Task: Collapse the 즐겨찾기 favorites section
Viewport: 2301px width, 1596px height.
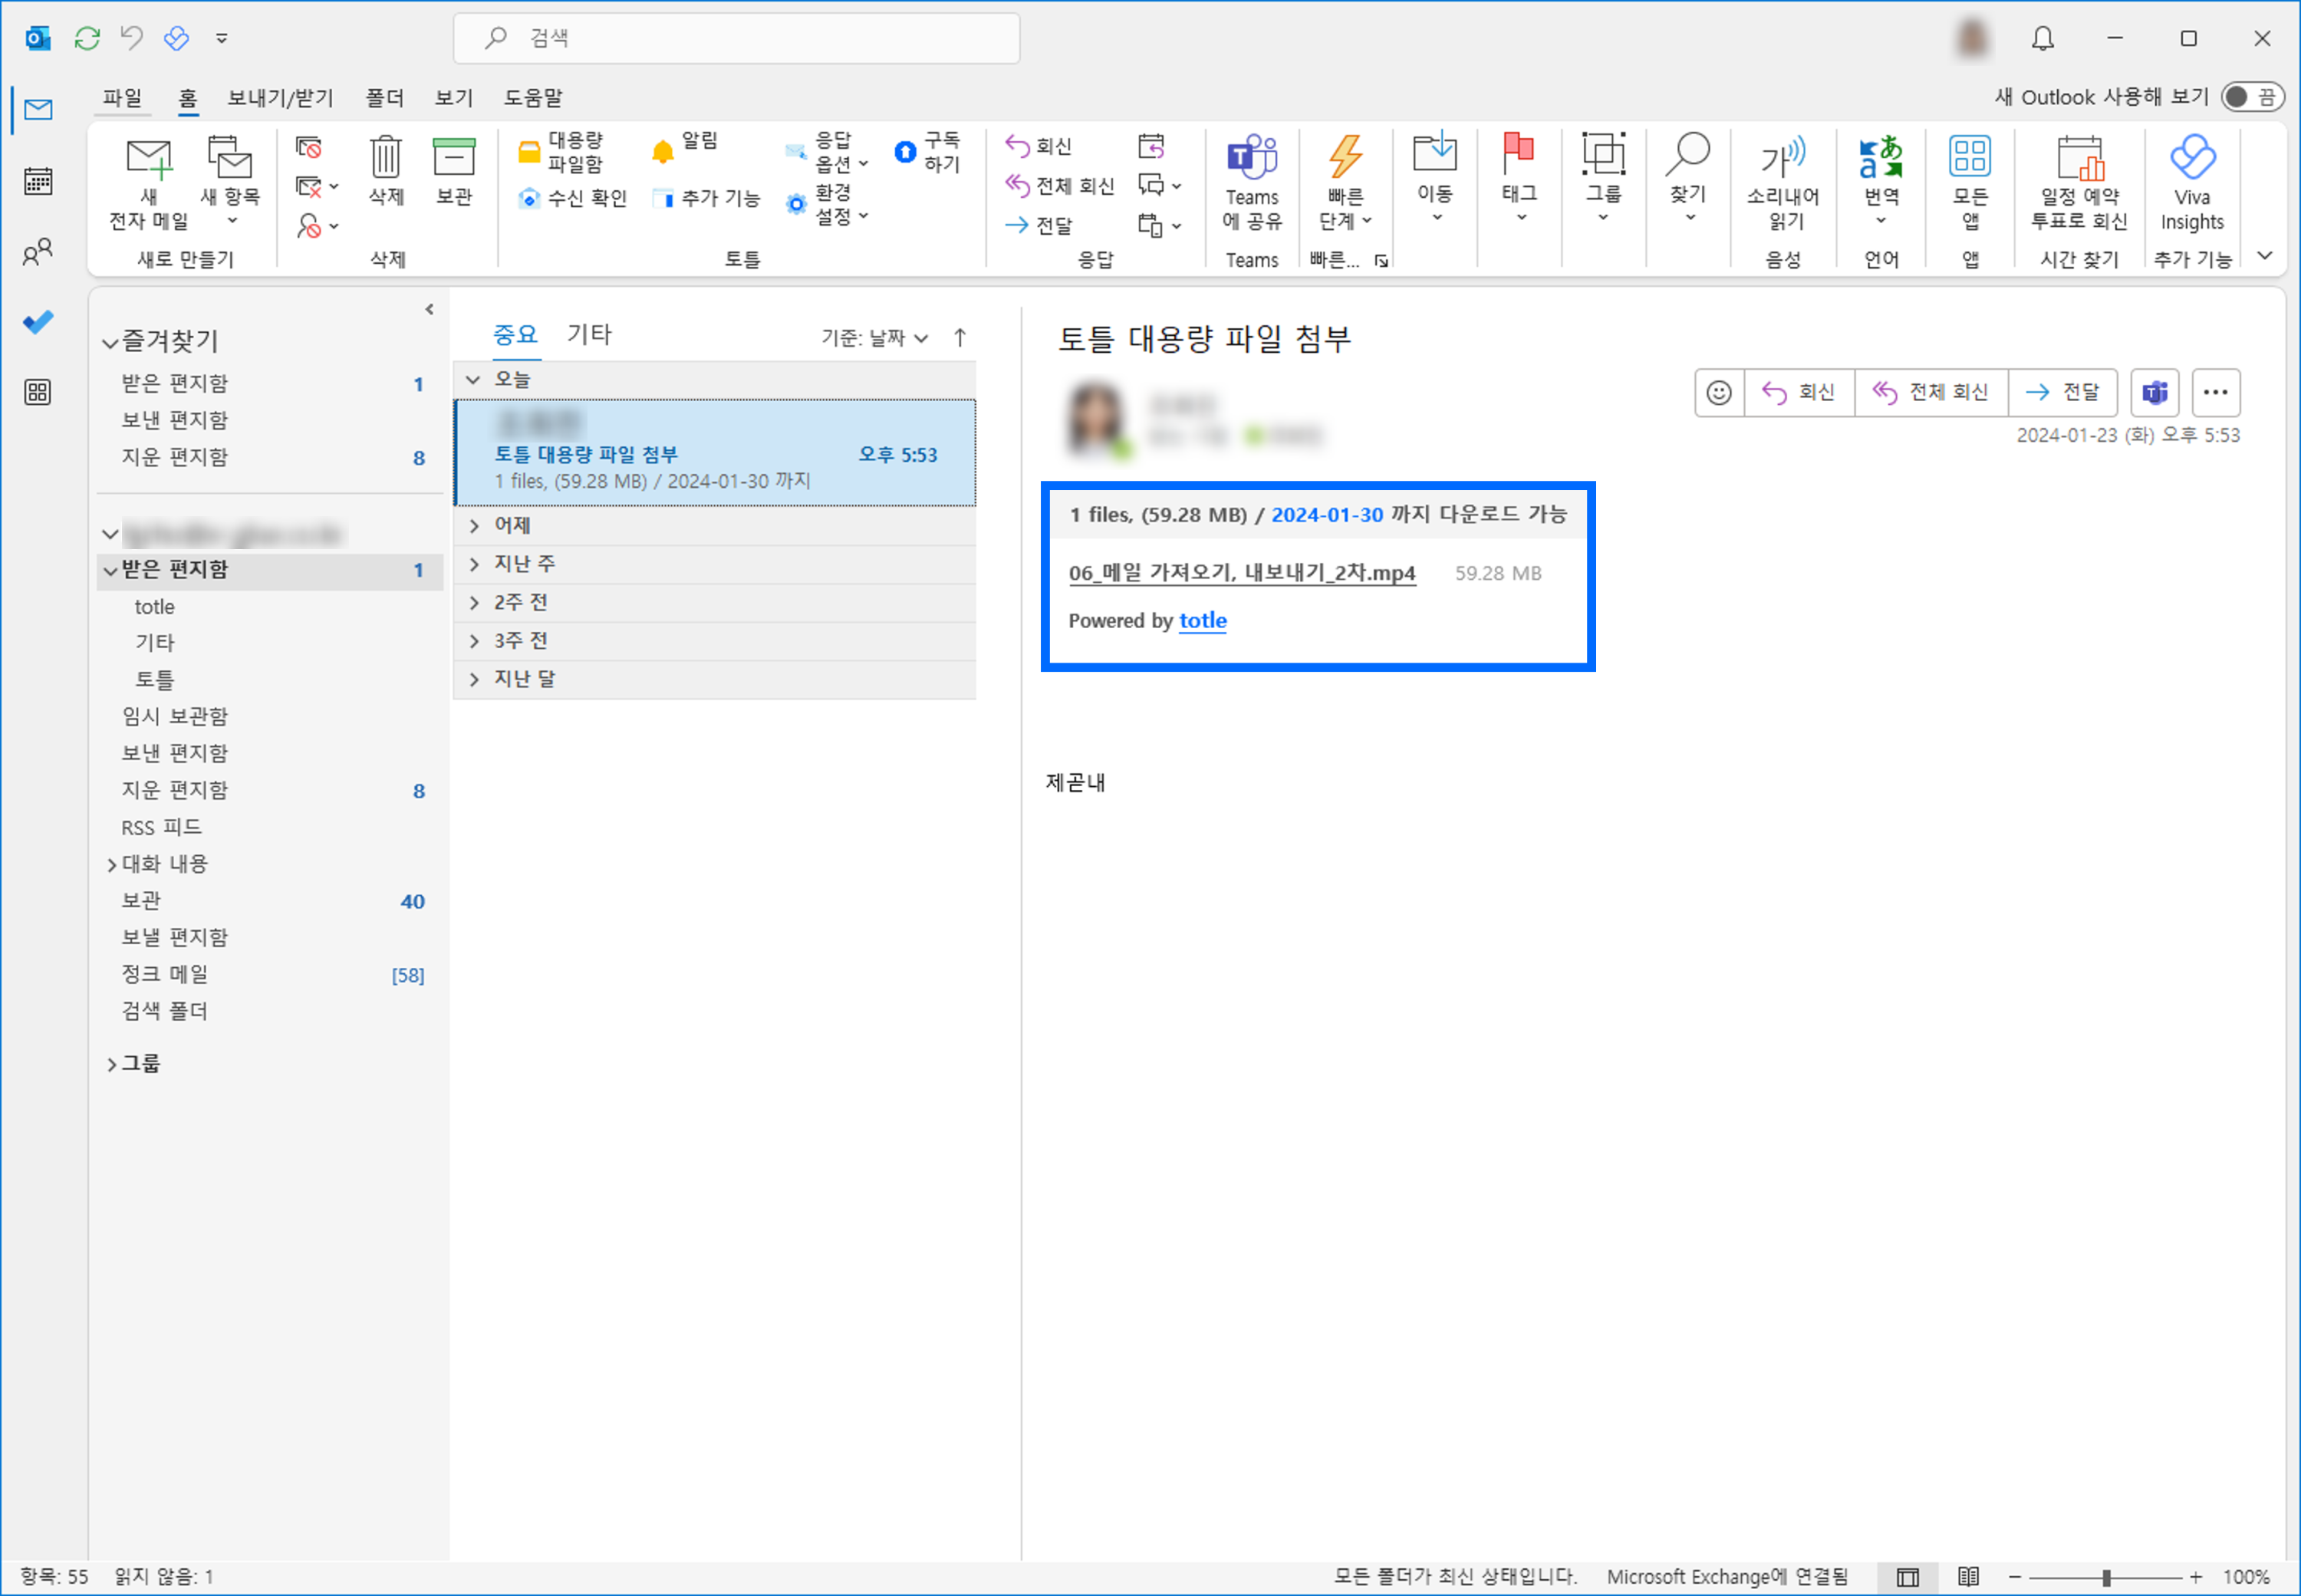Action: coord(110,342)
